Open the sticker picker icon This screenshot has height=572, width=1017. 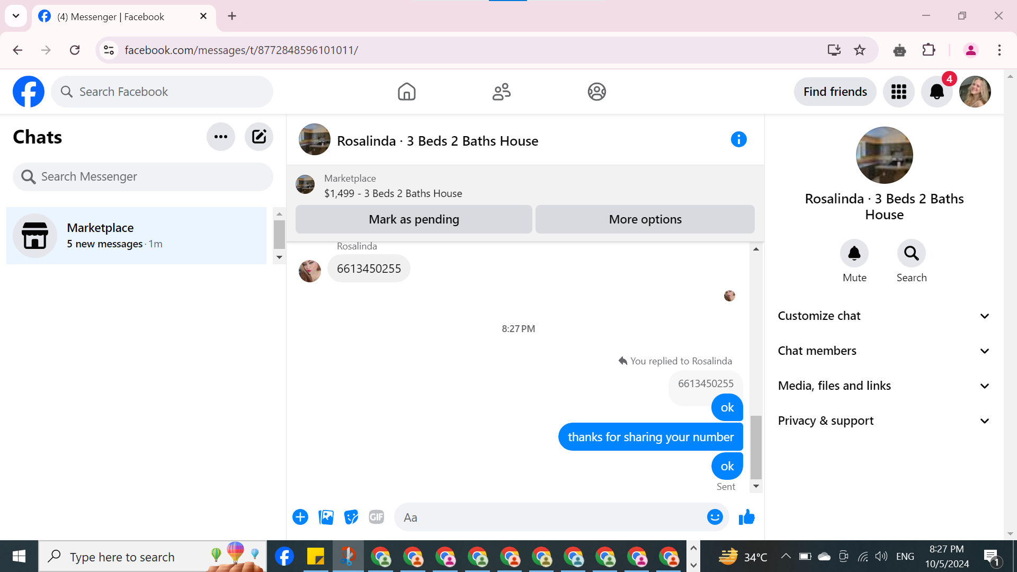click(351, 517)
